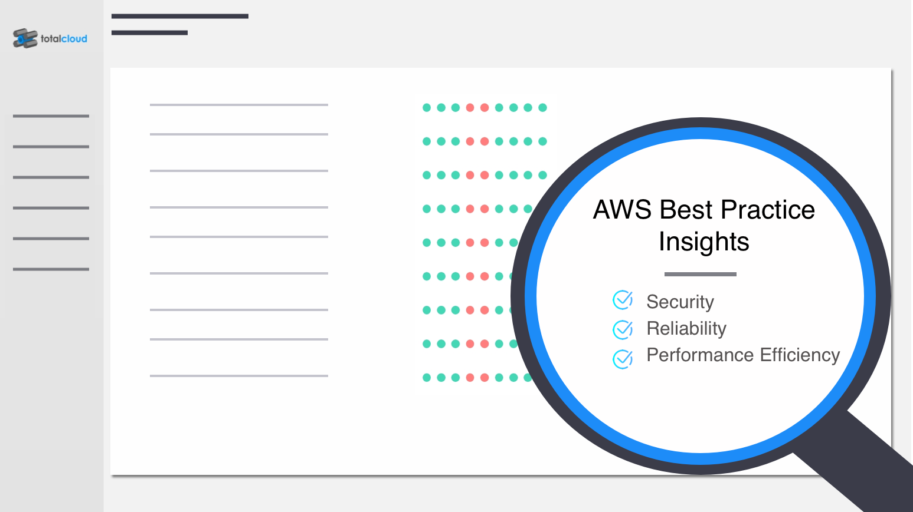Open the first sidebar menu line
Viewport: 913px width, 512px height.
pos(51,116)
